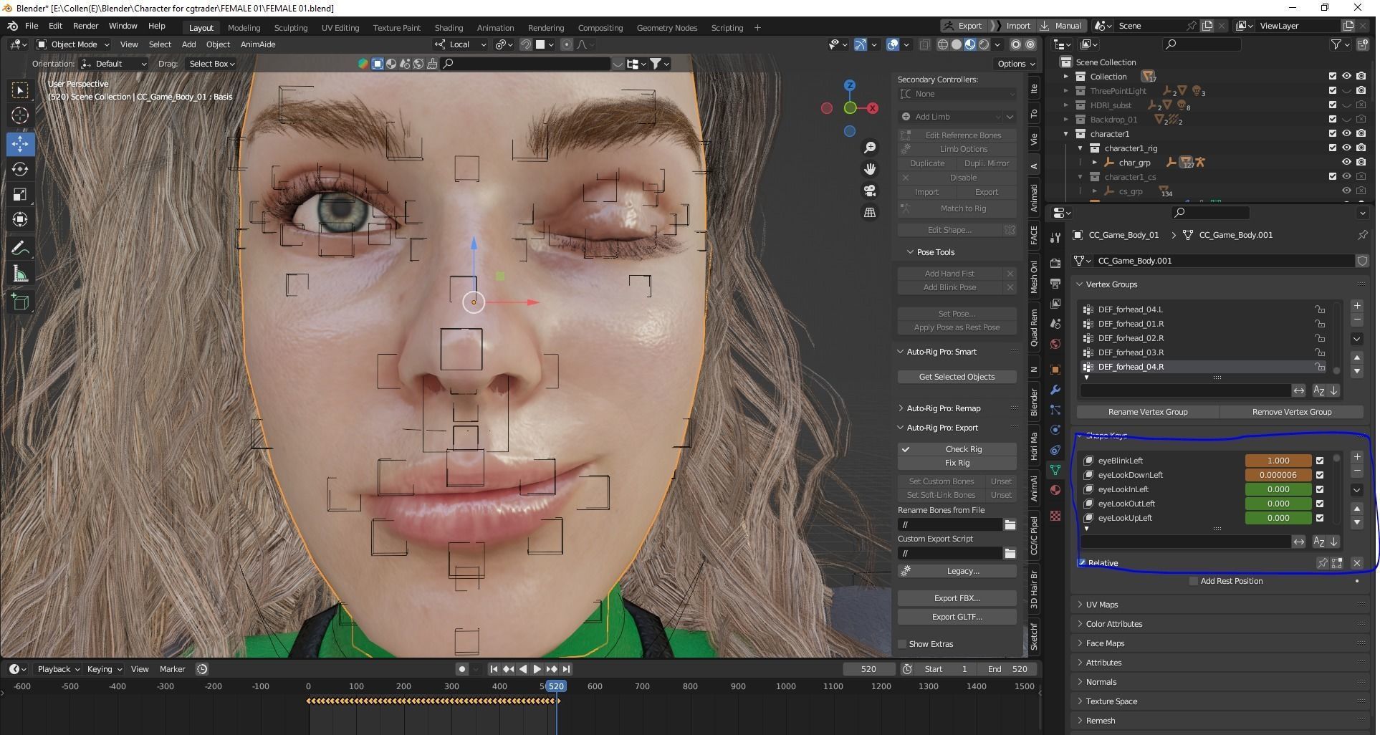The height and width of the screenshot is (735, 1380).
Task: Play the animation forward
Action: tap(537, 669)
